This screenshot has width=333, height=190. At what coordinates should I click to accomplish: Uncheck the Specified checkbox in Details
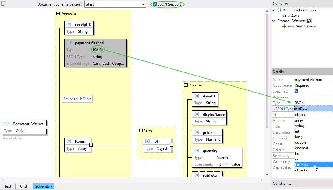pos(297,91)
